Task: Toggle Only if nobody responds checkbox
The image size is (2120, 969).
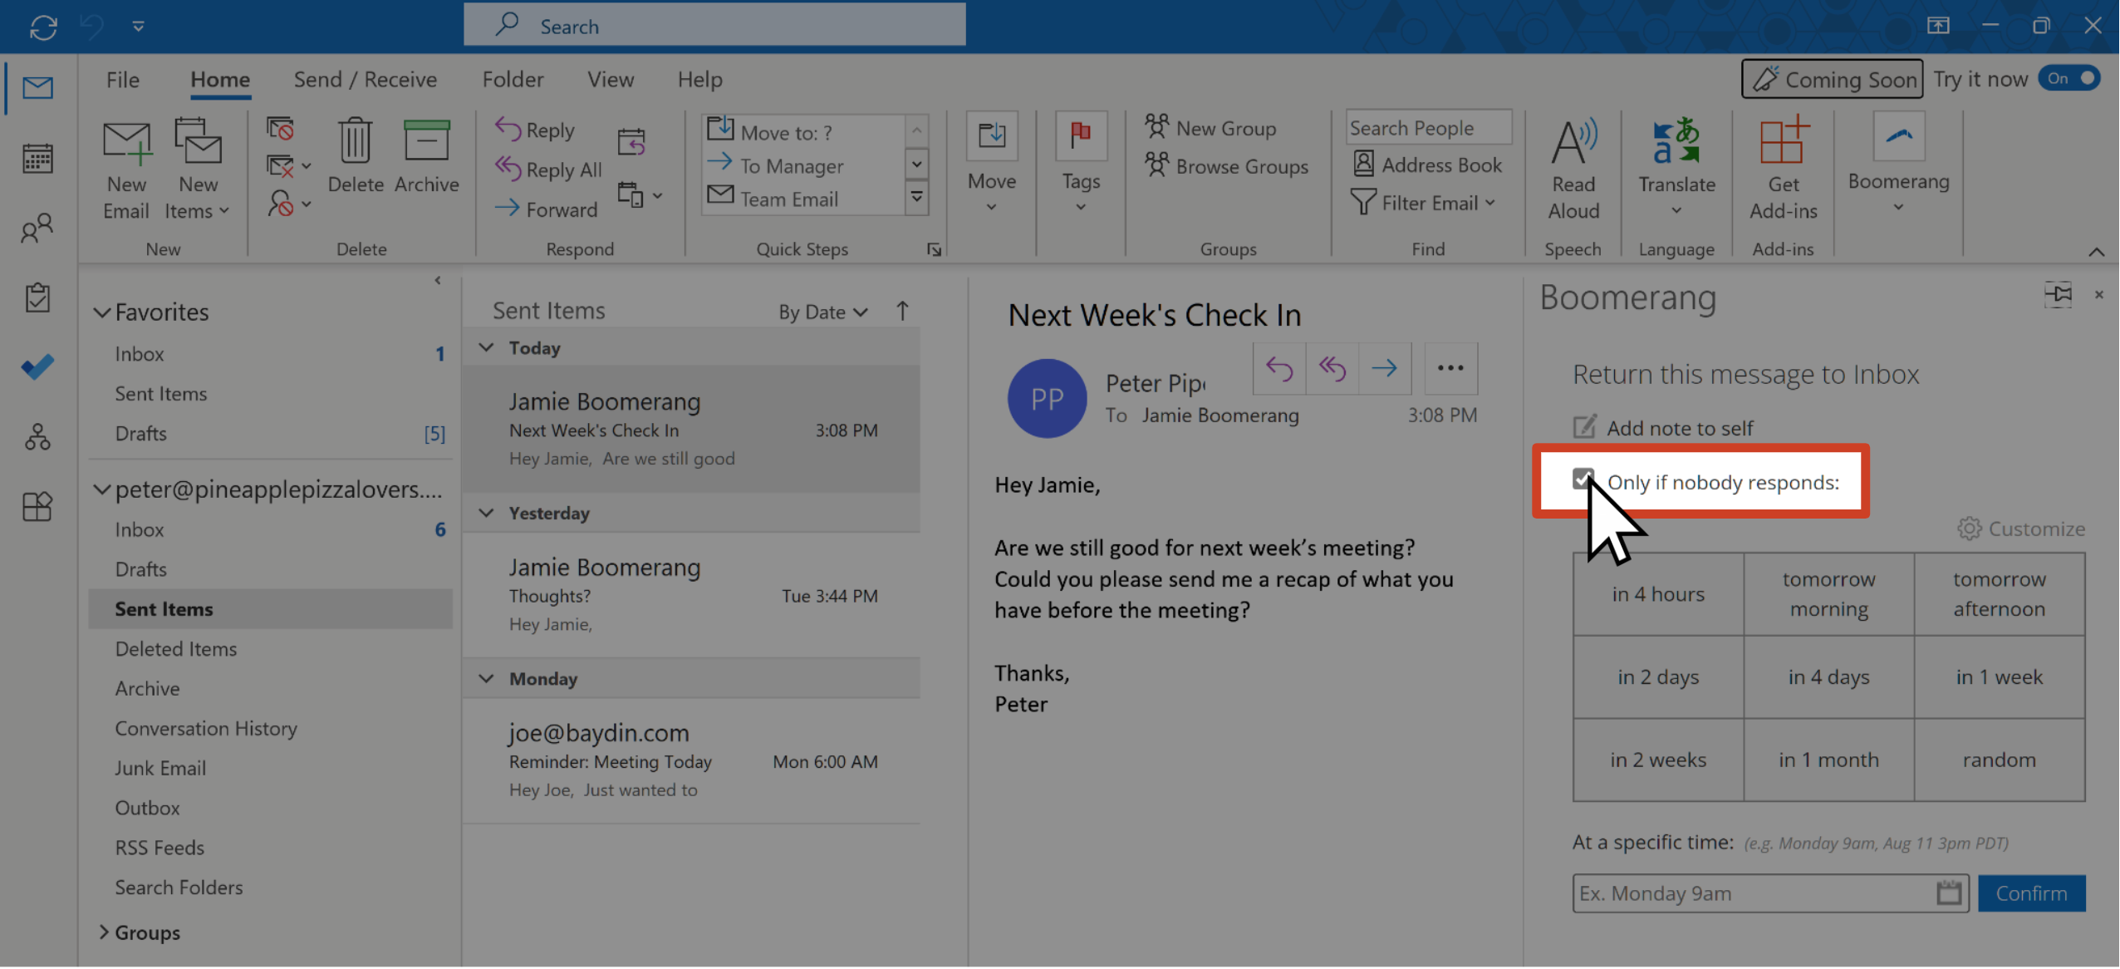Action: coord(1583,480)
